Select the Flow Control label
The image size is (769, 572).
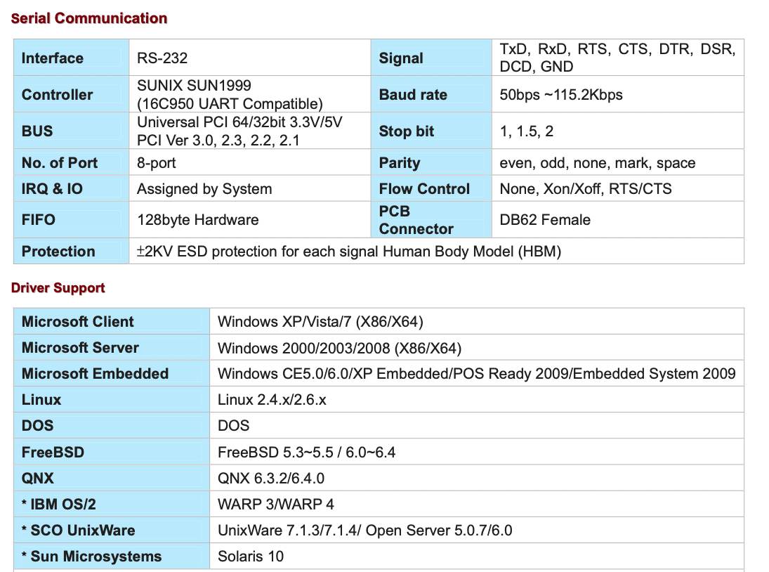(424, 189)
